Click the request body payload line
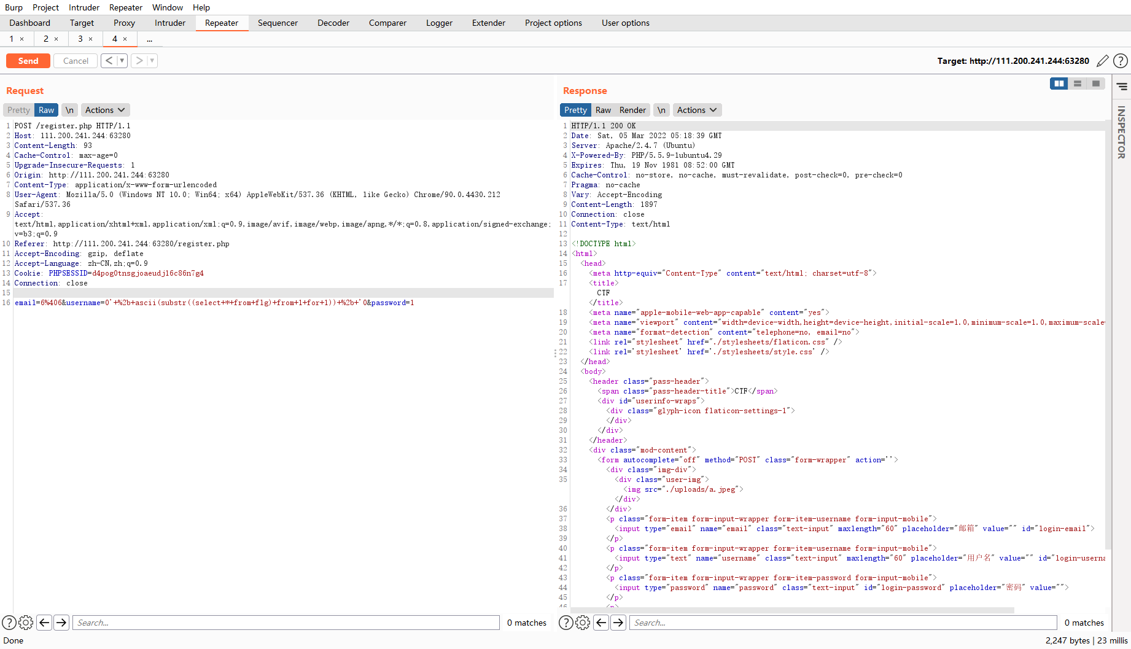1131x649 pixels. tap(214, 303)
